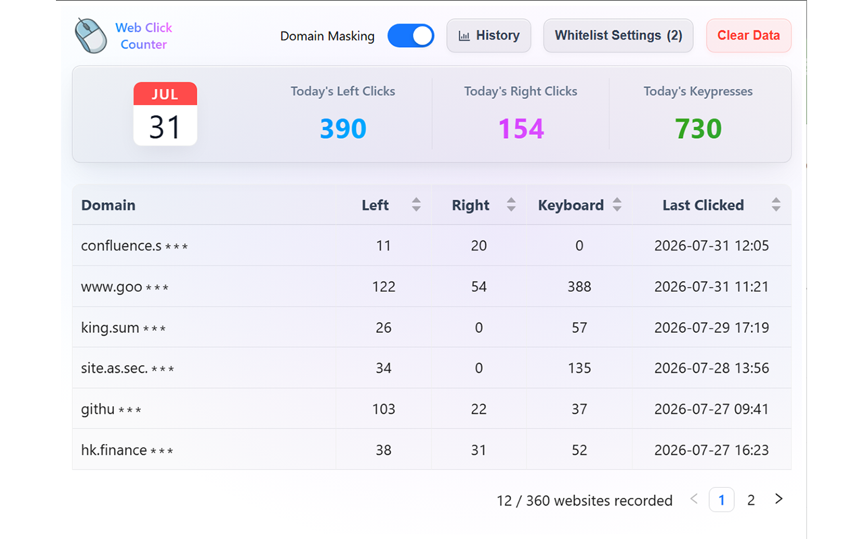
Task: Sort by Last Clicked arrows icon
Action: [x=776, y=205]
